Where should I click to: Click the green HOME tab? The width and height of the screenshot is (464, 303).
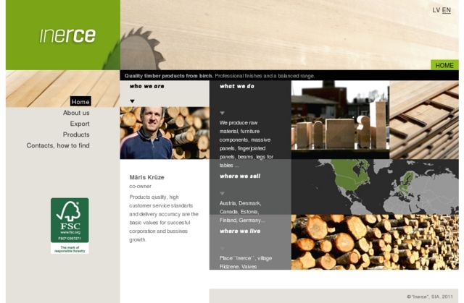(x=444, y=65)
